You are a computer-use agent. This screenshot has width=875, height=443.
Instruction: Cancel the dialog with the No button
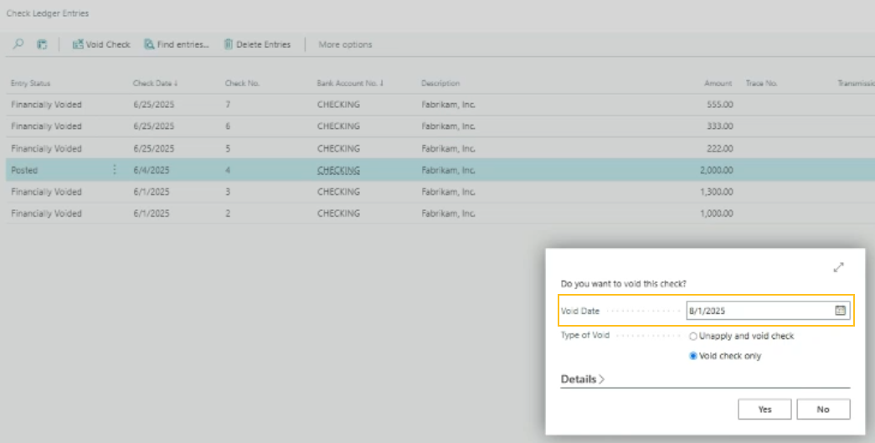coord(823,410)
